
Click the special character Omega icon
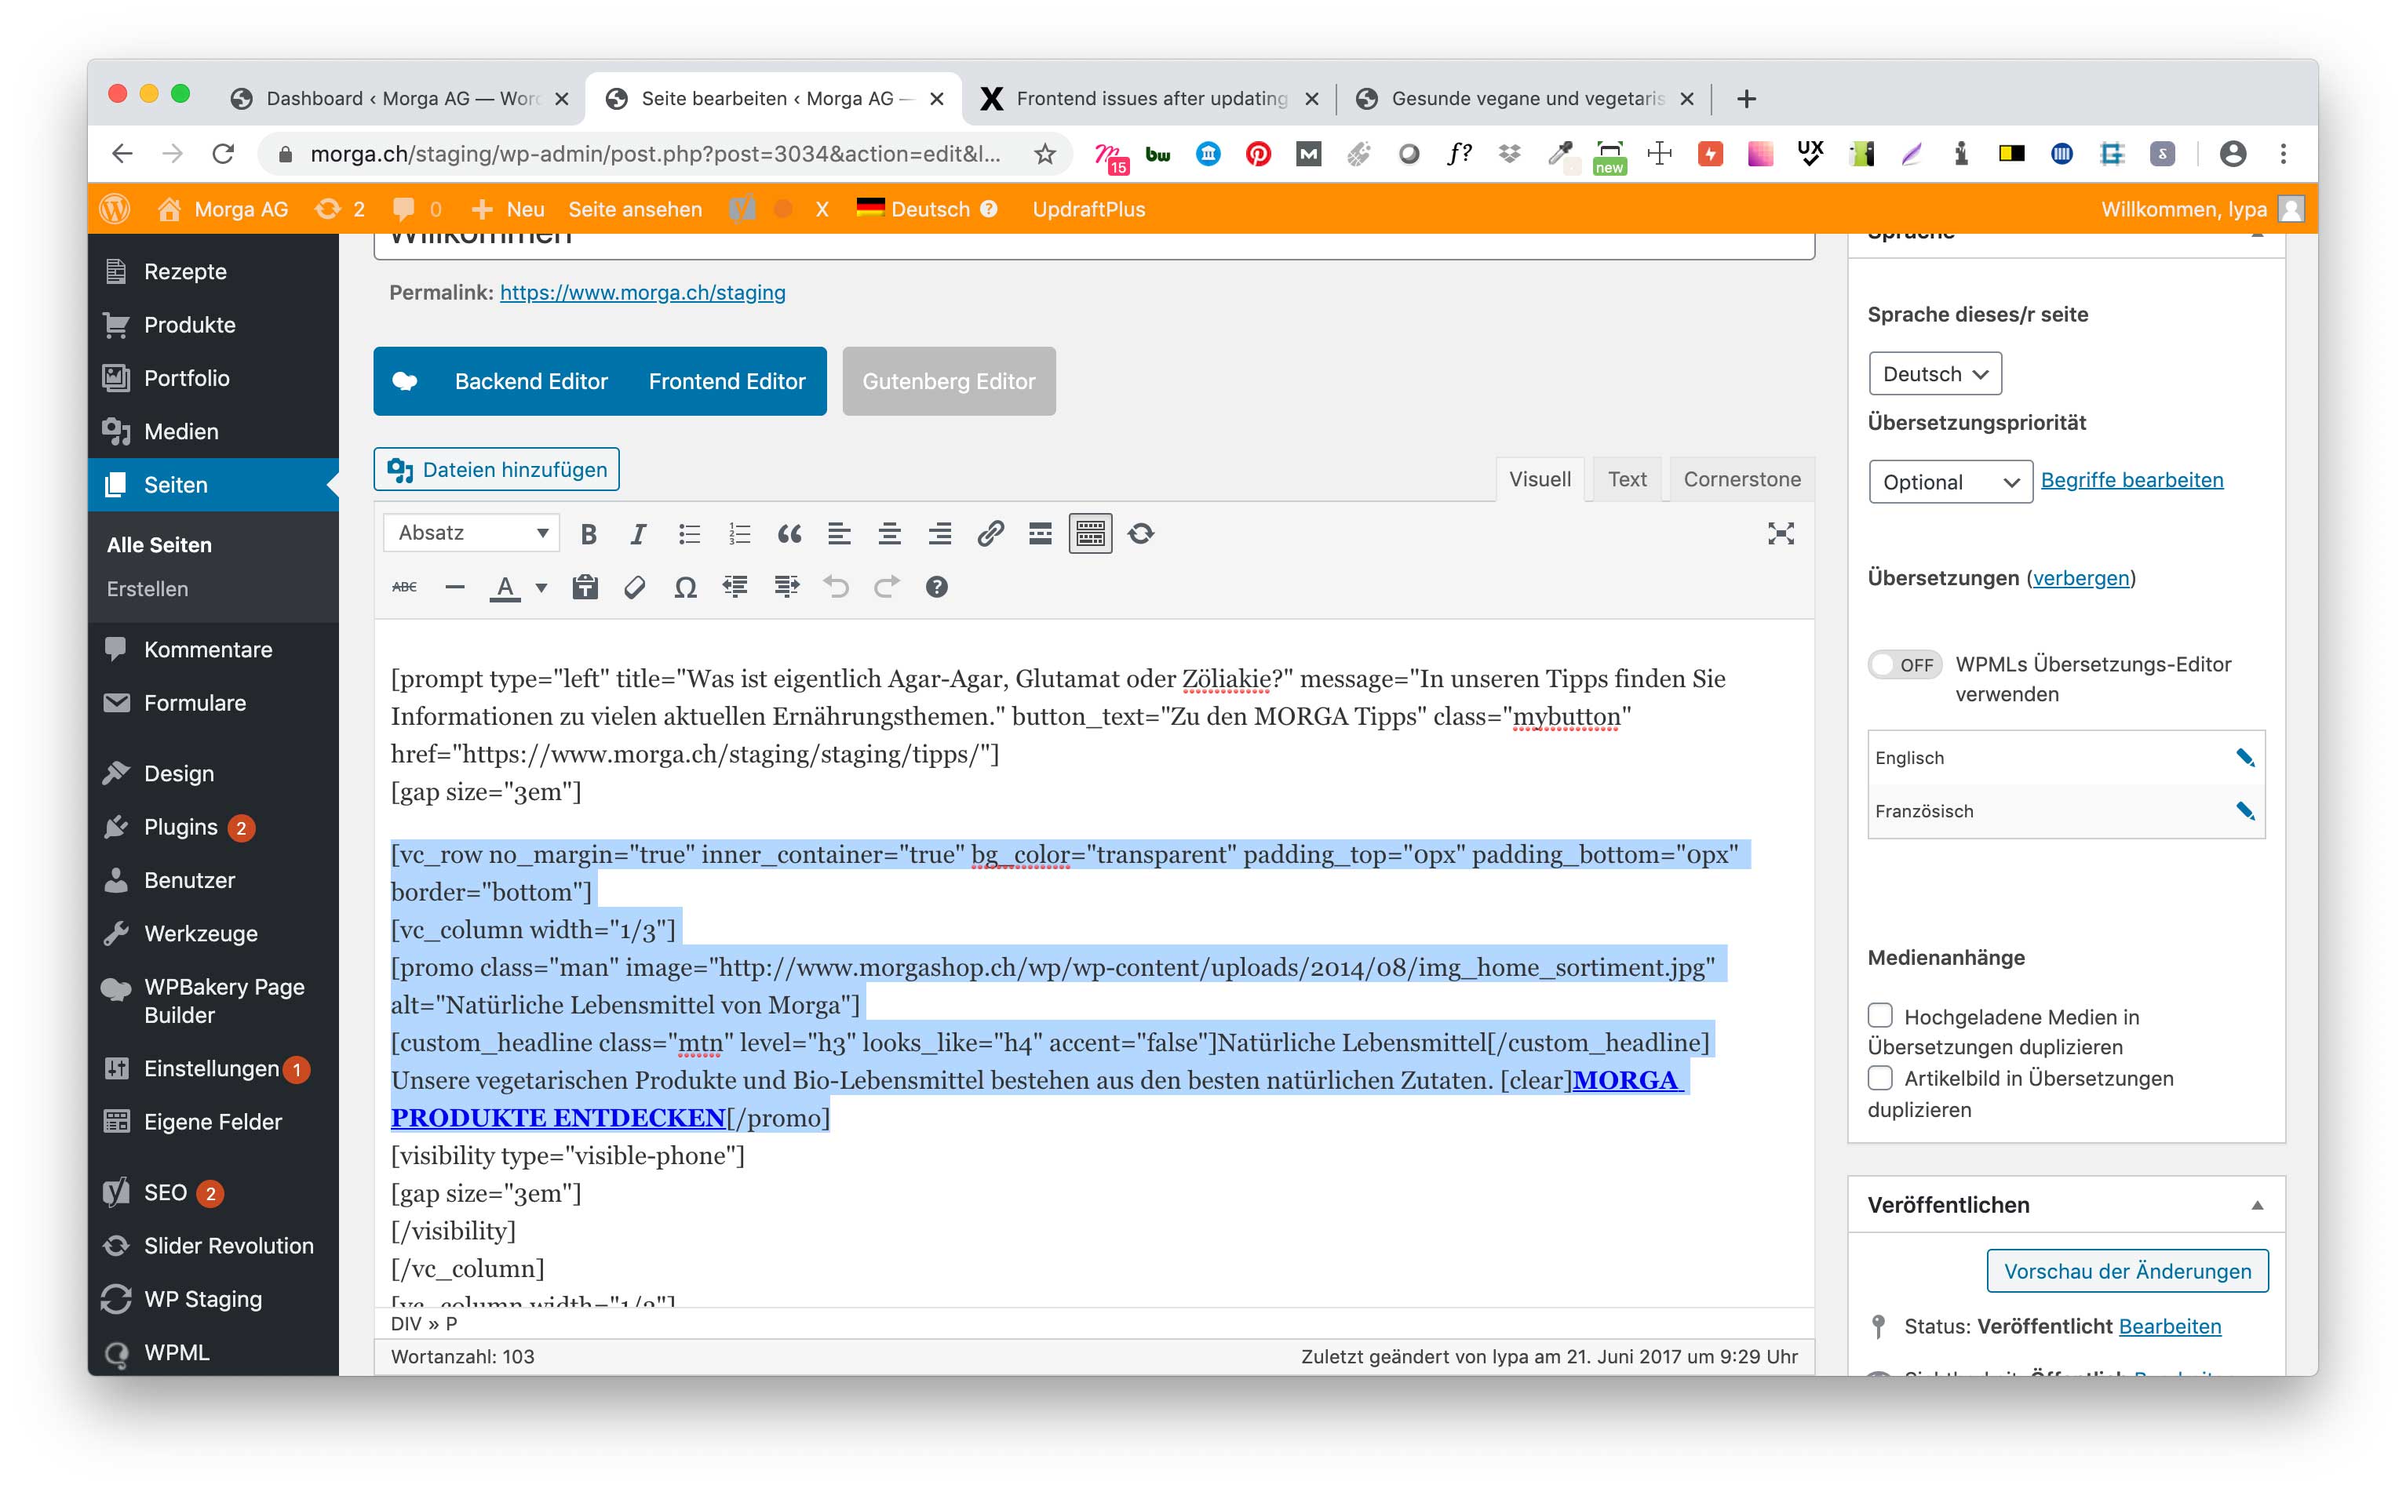(685, 588)
